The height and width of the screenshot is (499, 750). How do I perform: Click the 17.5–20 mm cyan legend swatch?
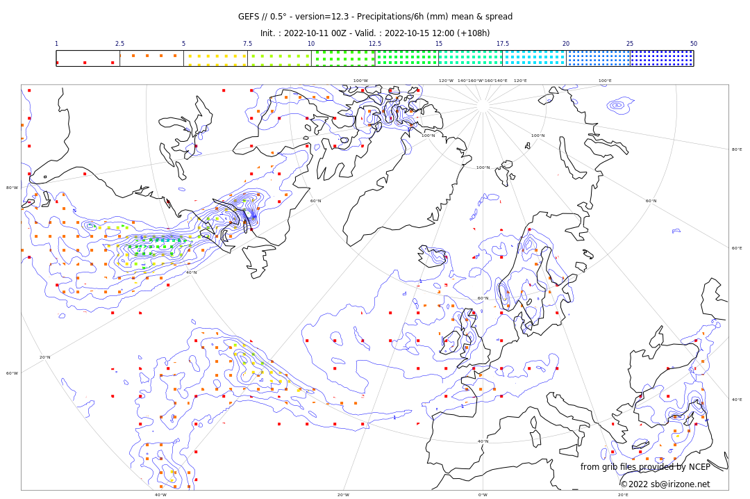pyautogui.click(x=534, y=58)
